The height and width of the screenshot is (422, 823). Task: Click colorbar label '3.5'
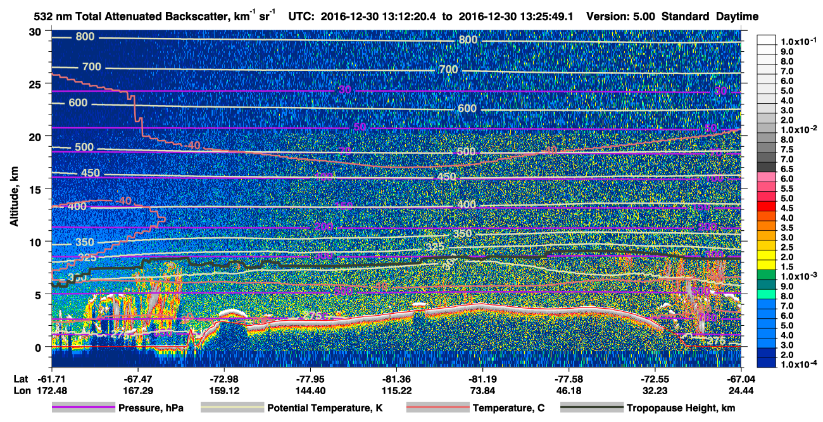[786, 228]
